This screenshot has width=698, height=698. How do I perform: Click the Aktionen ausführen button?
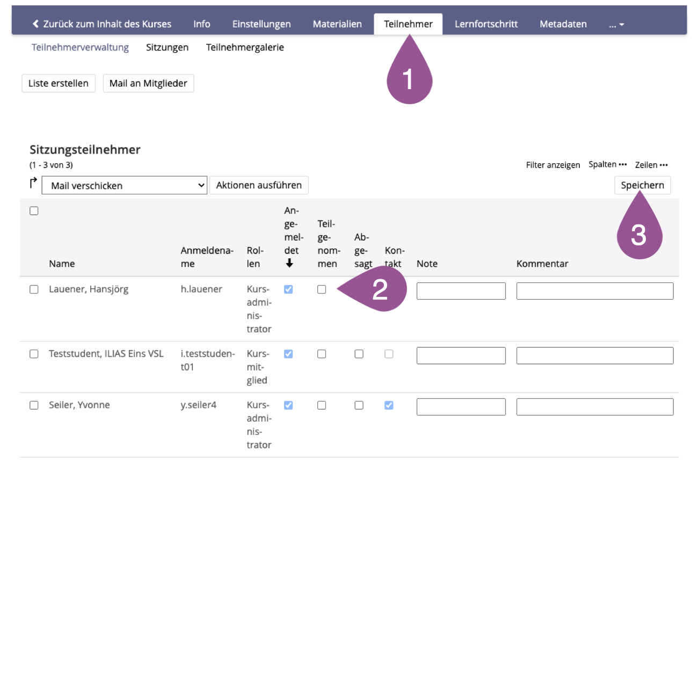(x=259, y=185)
